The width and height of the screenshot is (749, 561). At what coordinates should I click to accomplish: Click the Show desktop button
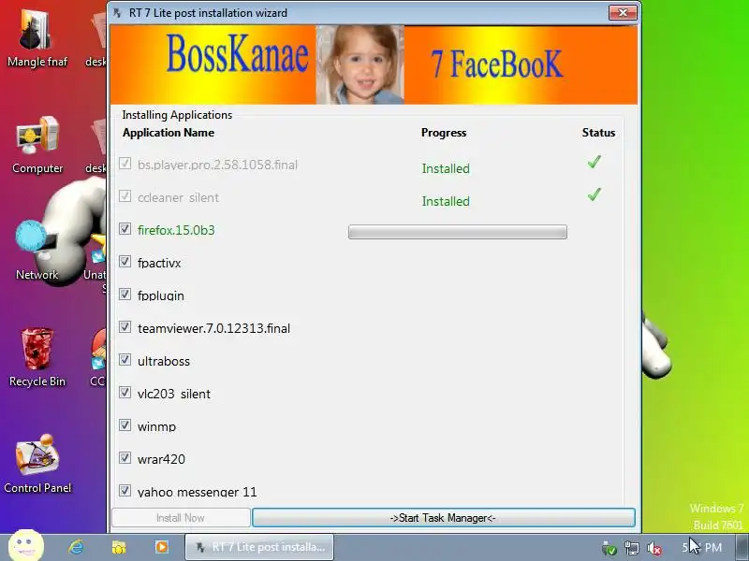pos(742,548)
